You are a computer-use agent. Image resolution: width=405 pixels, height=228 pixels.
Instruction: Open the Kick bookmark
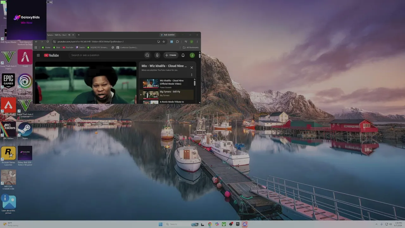pyautogui.click(x=56, y=47)
